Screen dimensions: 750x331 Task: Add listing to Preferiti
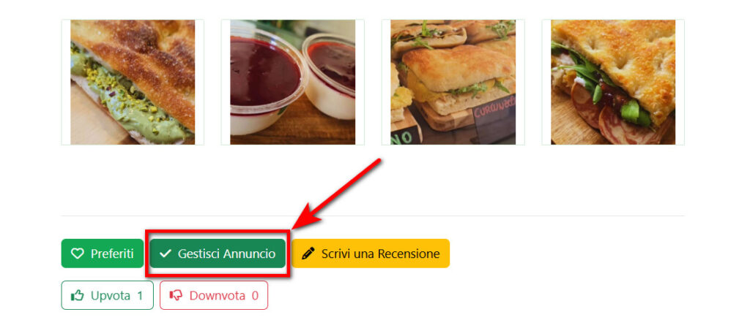[103, 254]
